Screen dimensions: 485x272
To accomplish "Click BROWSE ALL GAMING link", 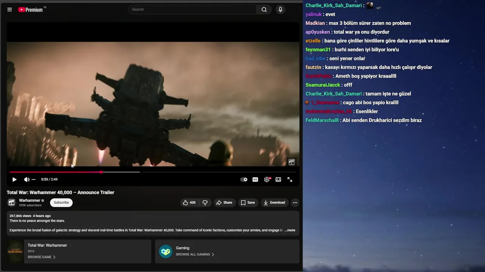I will 195,254.
